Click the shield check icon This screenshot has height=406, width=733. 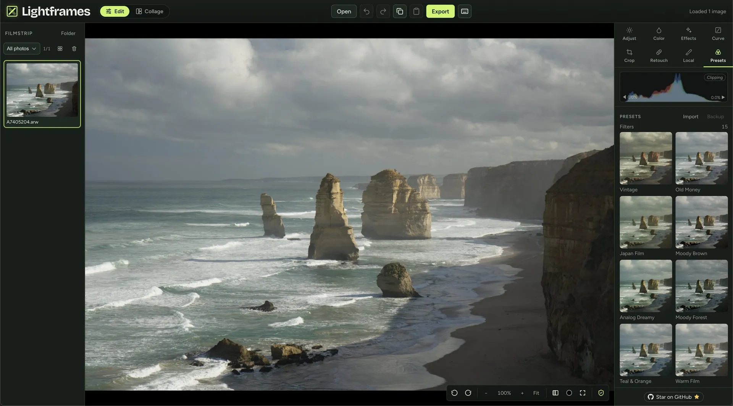[601, 393]
